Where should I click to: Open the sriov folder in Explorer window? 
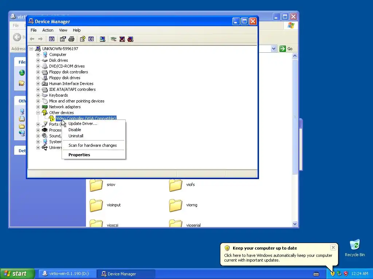pyautogui.click(x=96, y=185)
